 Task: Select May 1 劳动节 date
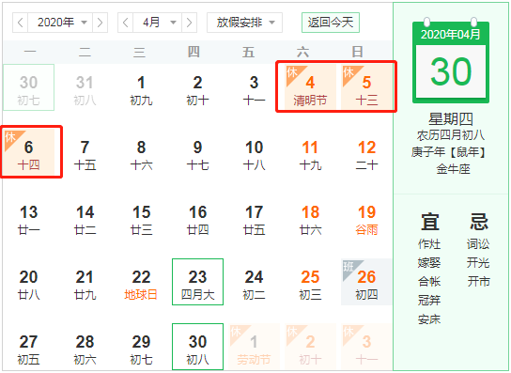tap(254, 347)
